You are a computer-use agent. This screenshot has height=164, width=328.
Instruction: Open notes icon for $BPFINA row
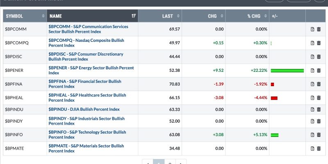coord(312,84)
